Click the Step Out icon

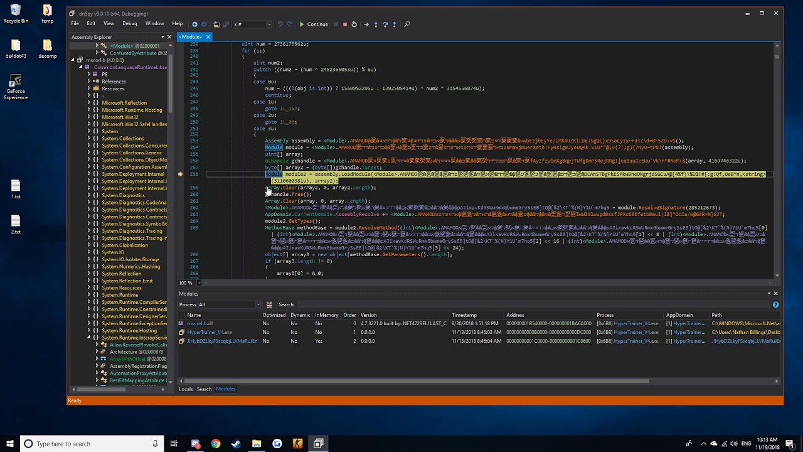point(394,24)
